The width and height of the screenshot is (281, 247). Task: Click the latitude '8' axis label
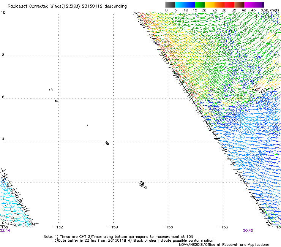coord(3,55)
